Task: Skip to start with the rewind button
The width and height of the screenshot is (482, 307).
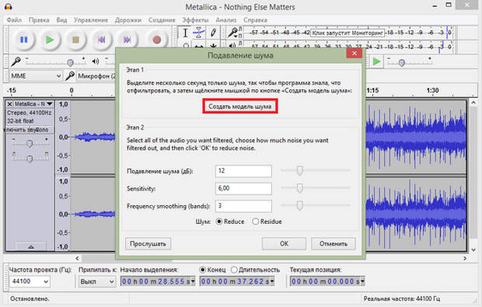Action: pyautogui.click(x=101, y=40)
